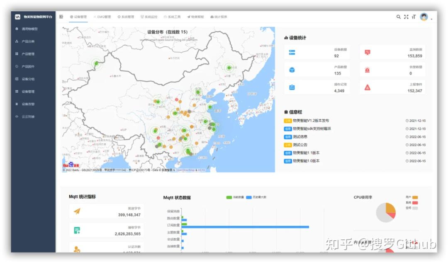Click the red monitoring data screen icon

[x=367, y=53]
